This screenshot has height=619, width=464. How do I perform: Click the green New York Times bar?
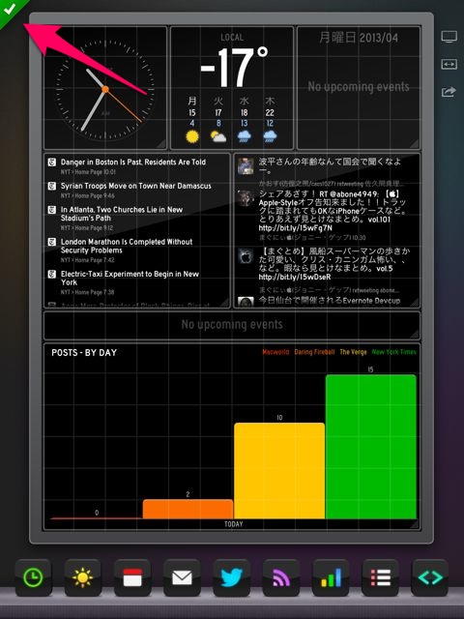coord(371,447)
